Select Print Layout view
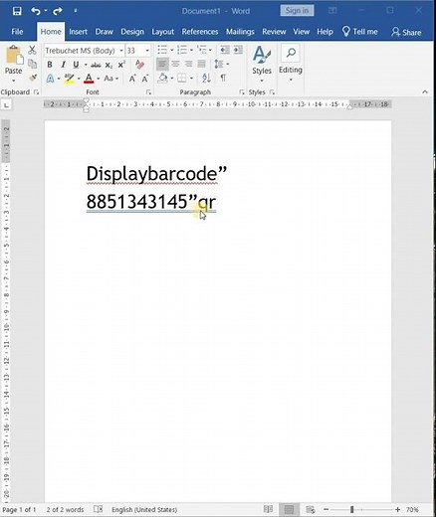 [x=289, y=509]
